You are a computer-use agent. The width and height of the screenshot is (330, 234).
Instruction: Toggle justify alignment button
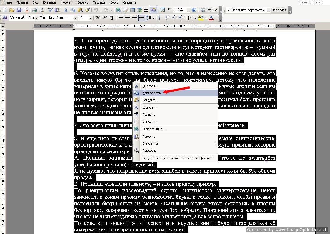141,18
